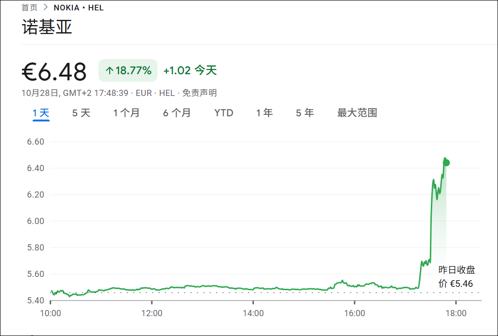Select the 1年 performance tab
Viewport: 498px width, 336px height.
(x=264, y=113)
